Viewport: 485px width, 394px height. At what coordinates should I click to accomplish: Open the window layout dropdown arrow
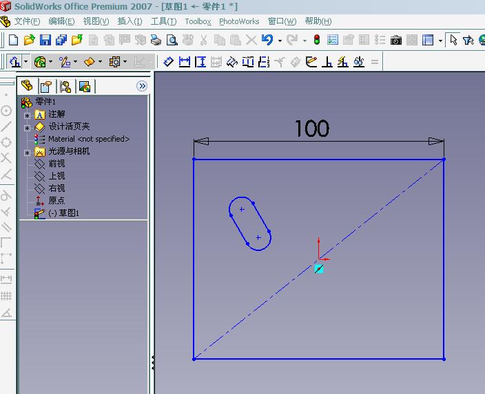tap(440, 41)
